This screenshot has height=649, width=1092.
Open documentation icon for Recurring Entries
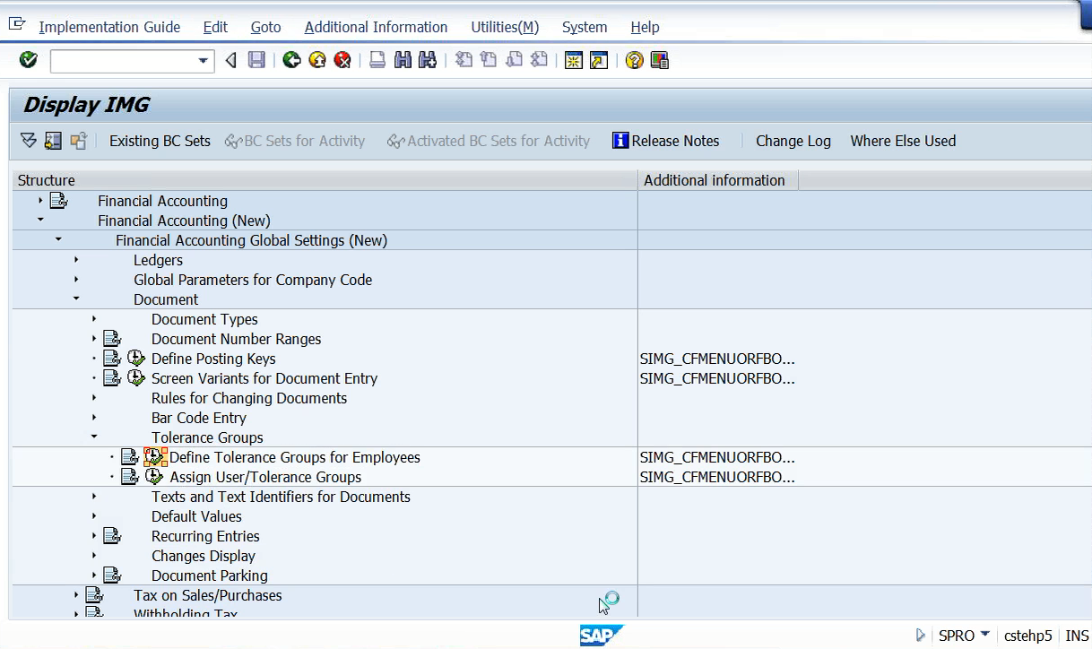pos(111,536)
